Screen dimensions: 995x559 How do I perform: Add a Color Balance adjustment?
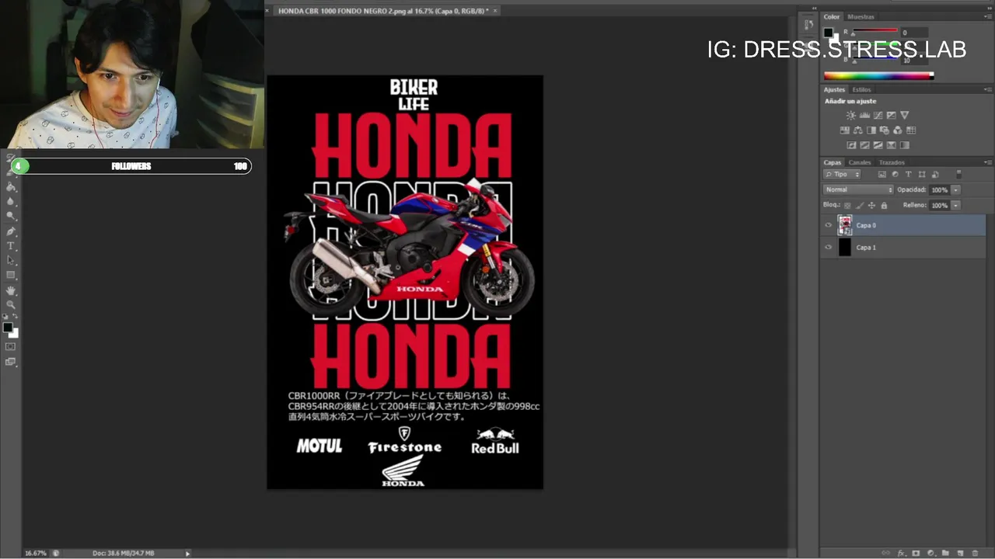tap(858, 130)
